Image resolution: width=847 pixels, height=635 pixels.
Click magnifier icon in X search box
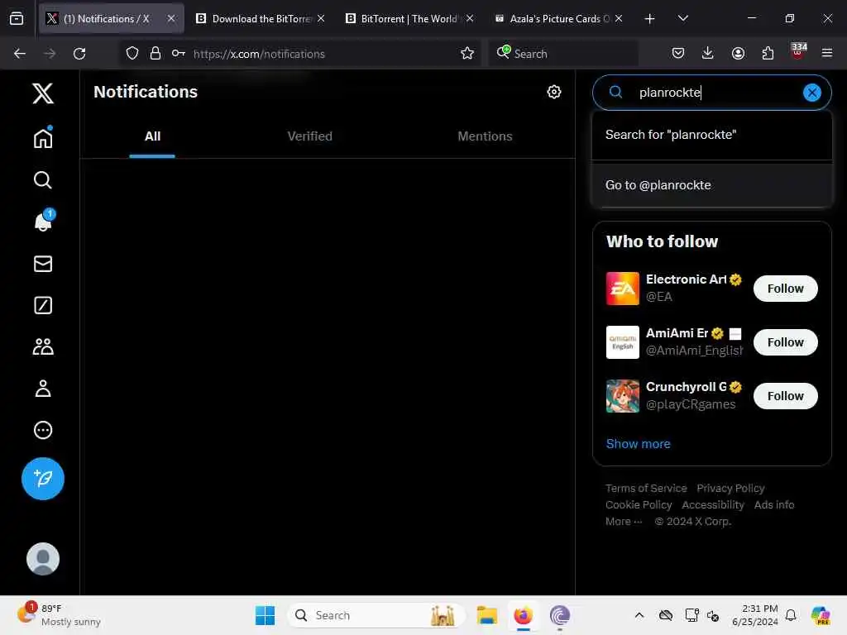tap(615, 92)
